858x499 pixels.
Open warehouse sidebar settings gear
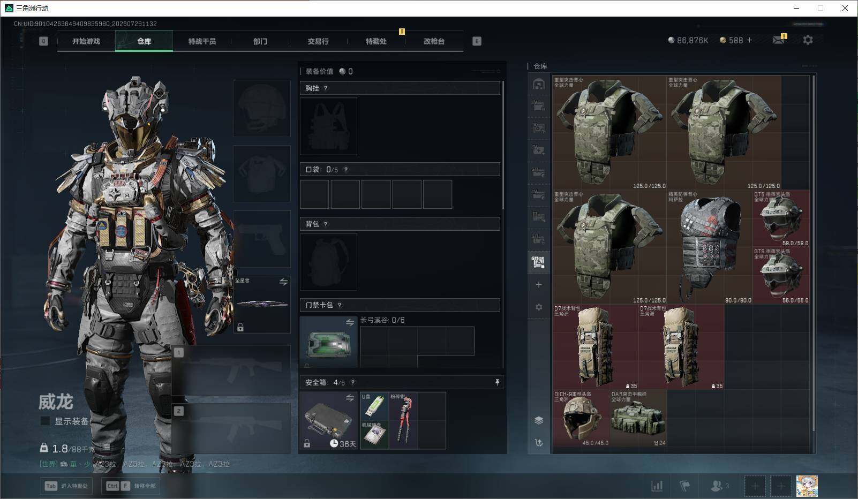(539, 307)
